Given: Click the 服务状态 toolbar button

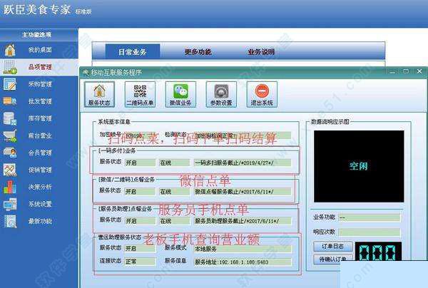Looking at the screenshot, I should click(x=99, y=94).
